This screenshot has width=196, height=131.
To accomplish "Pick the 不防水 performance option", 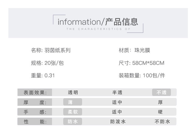I will point(162,121).
